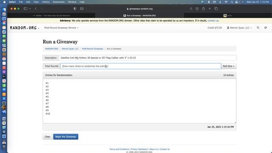
Task: Click the Total Rounds input field
Action: (141, 66)
